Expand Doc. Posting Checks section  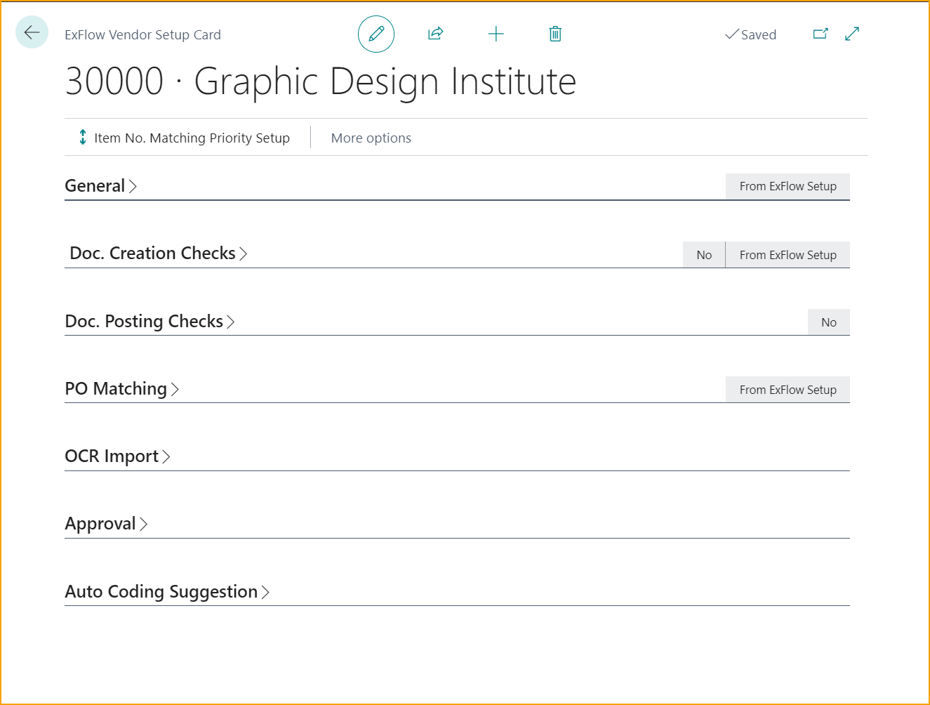[150, 321]
